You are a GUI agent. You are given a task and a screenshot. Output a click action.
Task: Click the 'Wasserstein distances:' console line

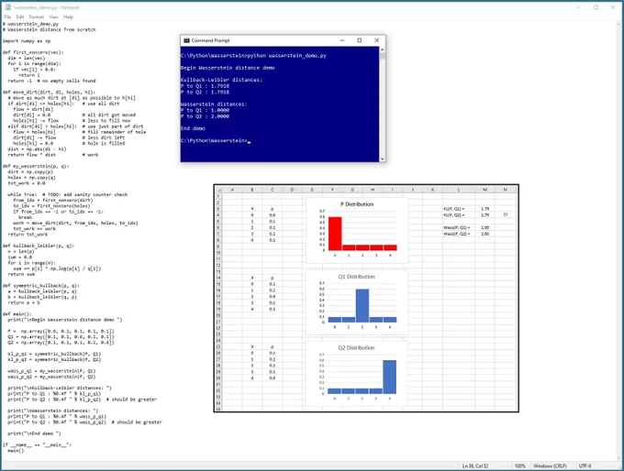tap(214, 104)
